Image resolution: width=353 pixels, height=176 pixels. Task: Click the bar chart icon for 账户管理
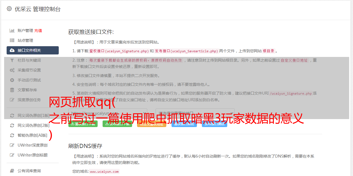(x=12, y=31)
